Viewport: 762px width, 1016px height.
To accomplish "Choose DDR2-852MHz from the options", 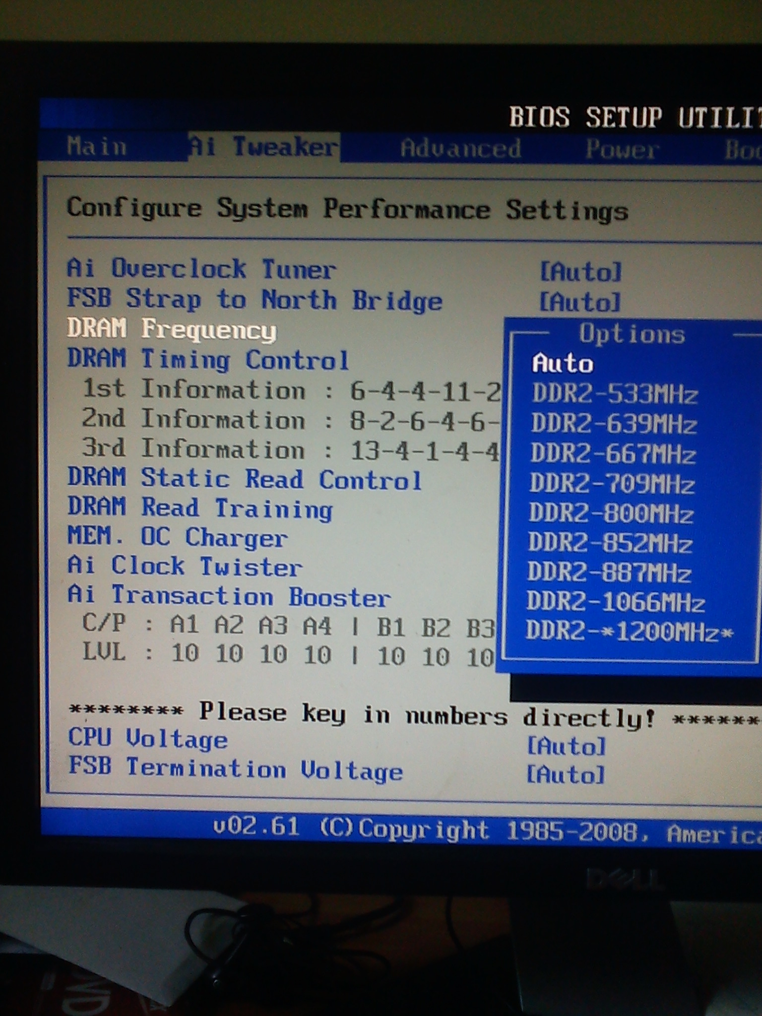I will coord(610,543).
